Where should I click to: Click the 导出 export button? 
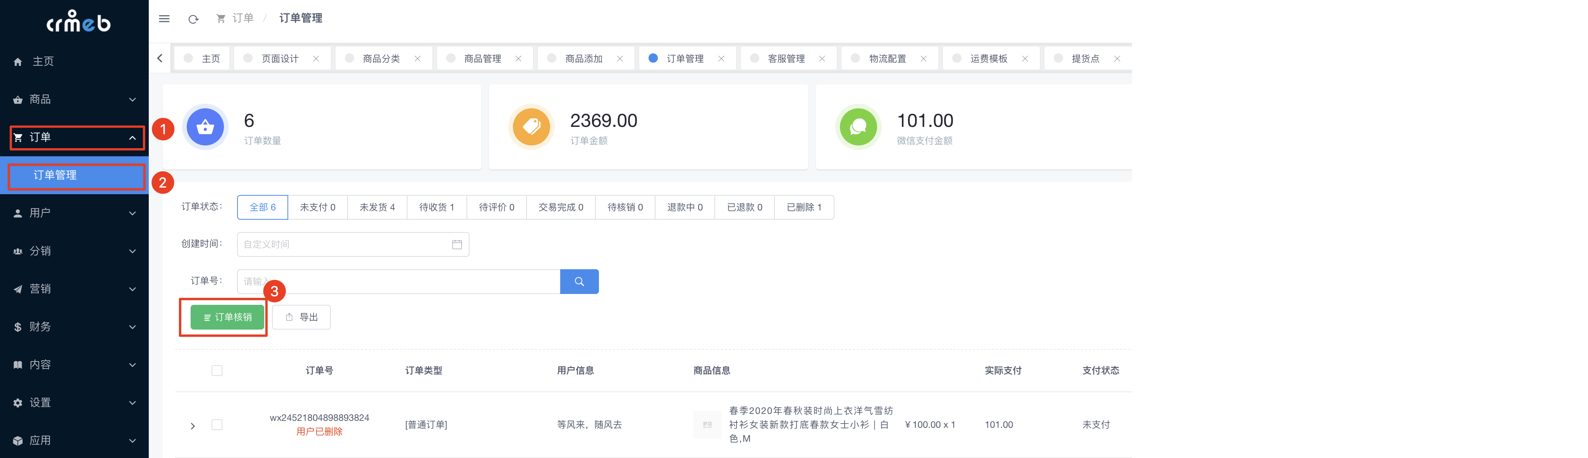click(x=301, y=318)
